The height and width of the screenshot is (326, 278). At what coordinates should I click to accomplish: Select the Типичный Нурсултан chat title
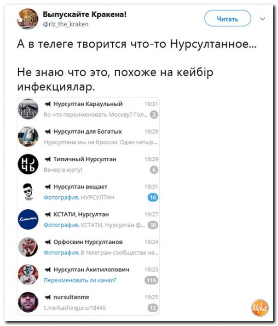click(x=85, y=159)
